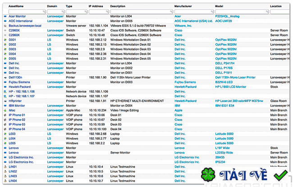Click the VOIP phone icon beside IP Phone 01
The height and width of the screenshot is (187, 293).
click(x=5, y=115)
